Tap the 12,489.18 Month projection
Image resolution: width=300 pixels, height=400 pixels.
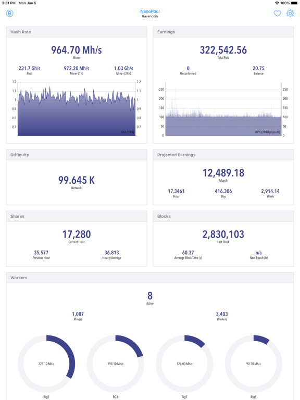pos(223,173)
